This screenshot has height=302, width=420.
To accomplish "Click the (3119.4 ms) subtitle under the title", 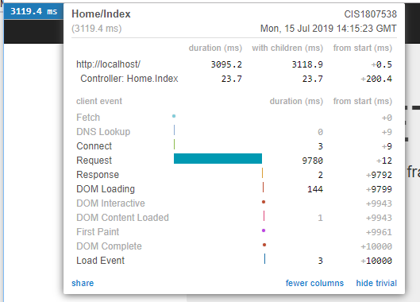I will (x=96, y=29).
